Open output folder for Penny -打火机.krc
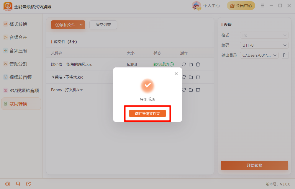Viewport: 295px width, 189px height. coord(191,90)
